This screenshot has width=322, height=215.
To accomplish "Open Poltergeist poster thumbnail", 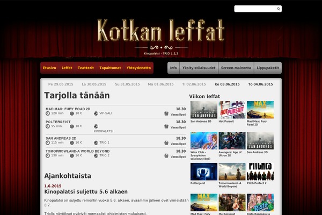I will [x=204, y=171].
